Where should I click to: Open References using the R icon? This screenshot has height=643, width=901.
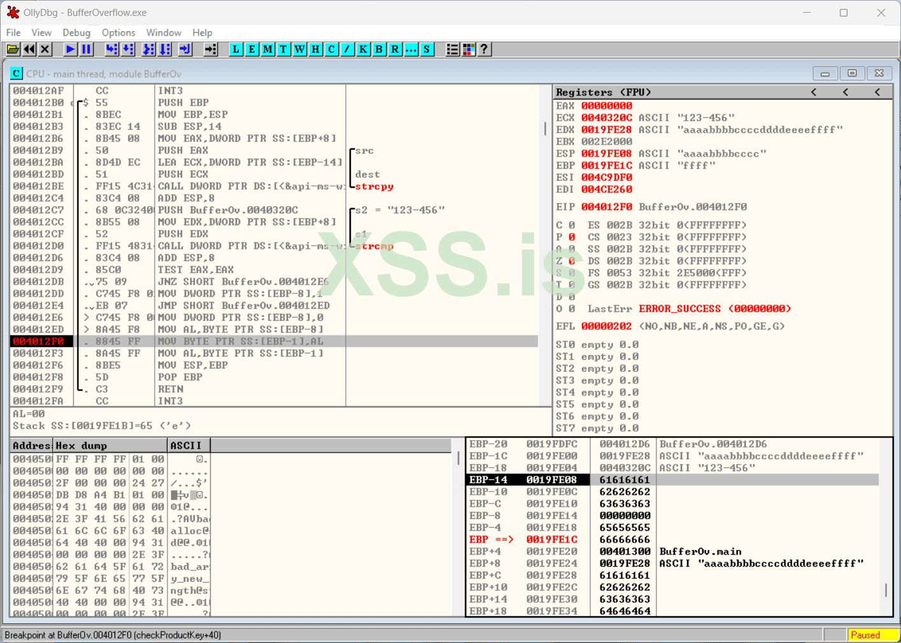click(395, 49)
